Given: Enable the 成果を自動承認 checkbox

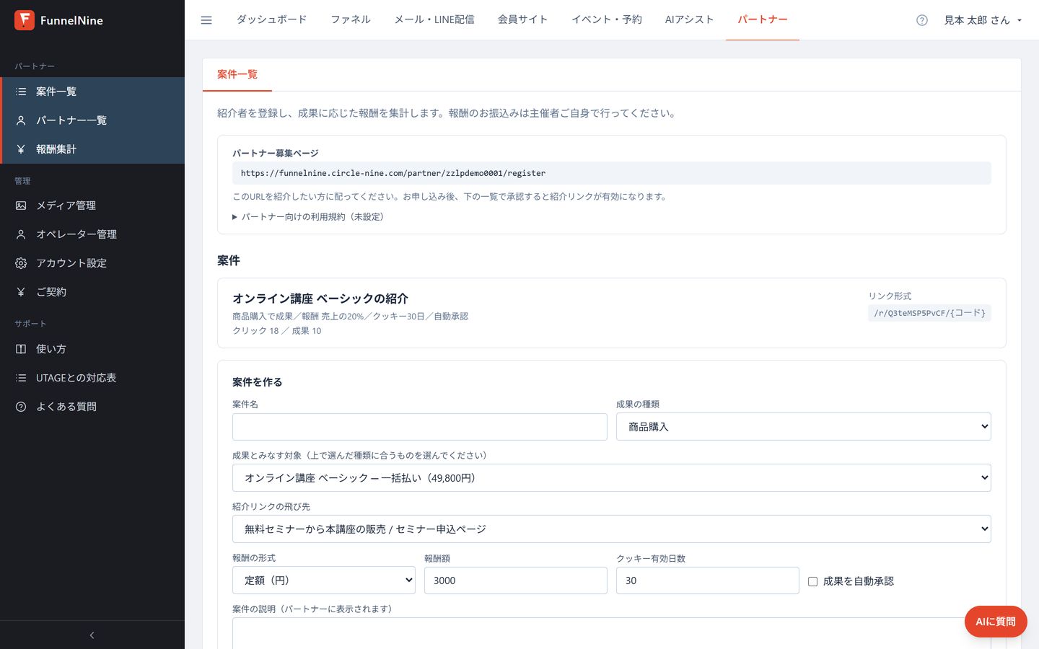Looking at the screenshot, I should [812, 581].
